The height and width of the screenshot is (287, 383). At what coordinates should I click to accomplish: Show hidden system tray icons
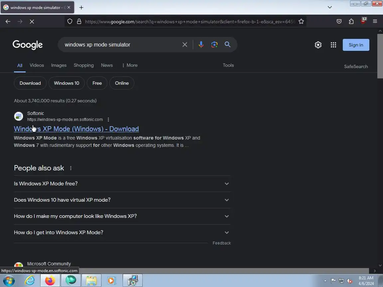coord(325,281)
